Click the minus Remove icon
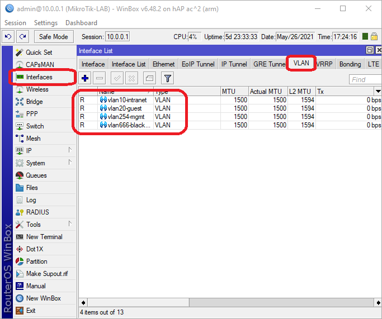The width and height of the screenshot is (382, 319). (100, 78)
